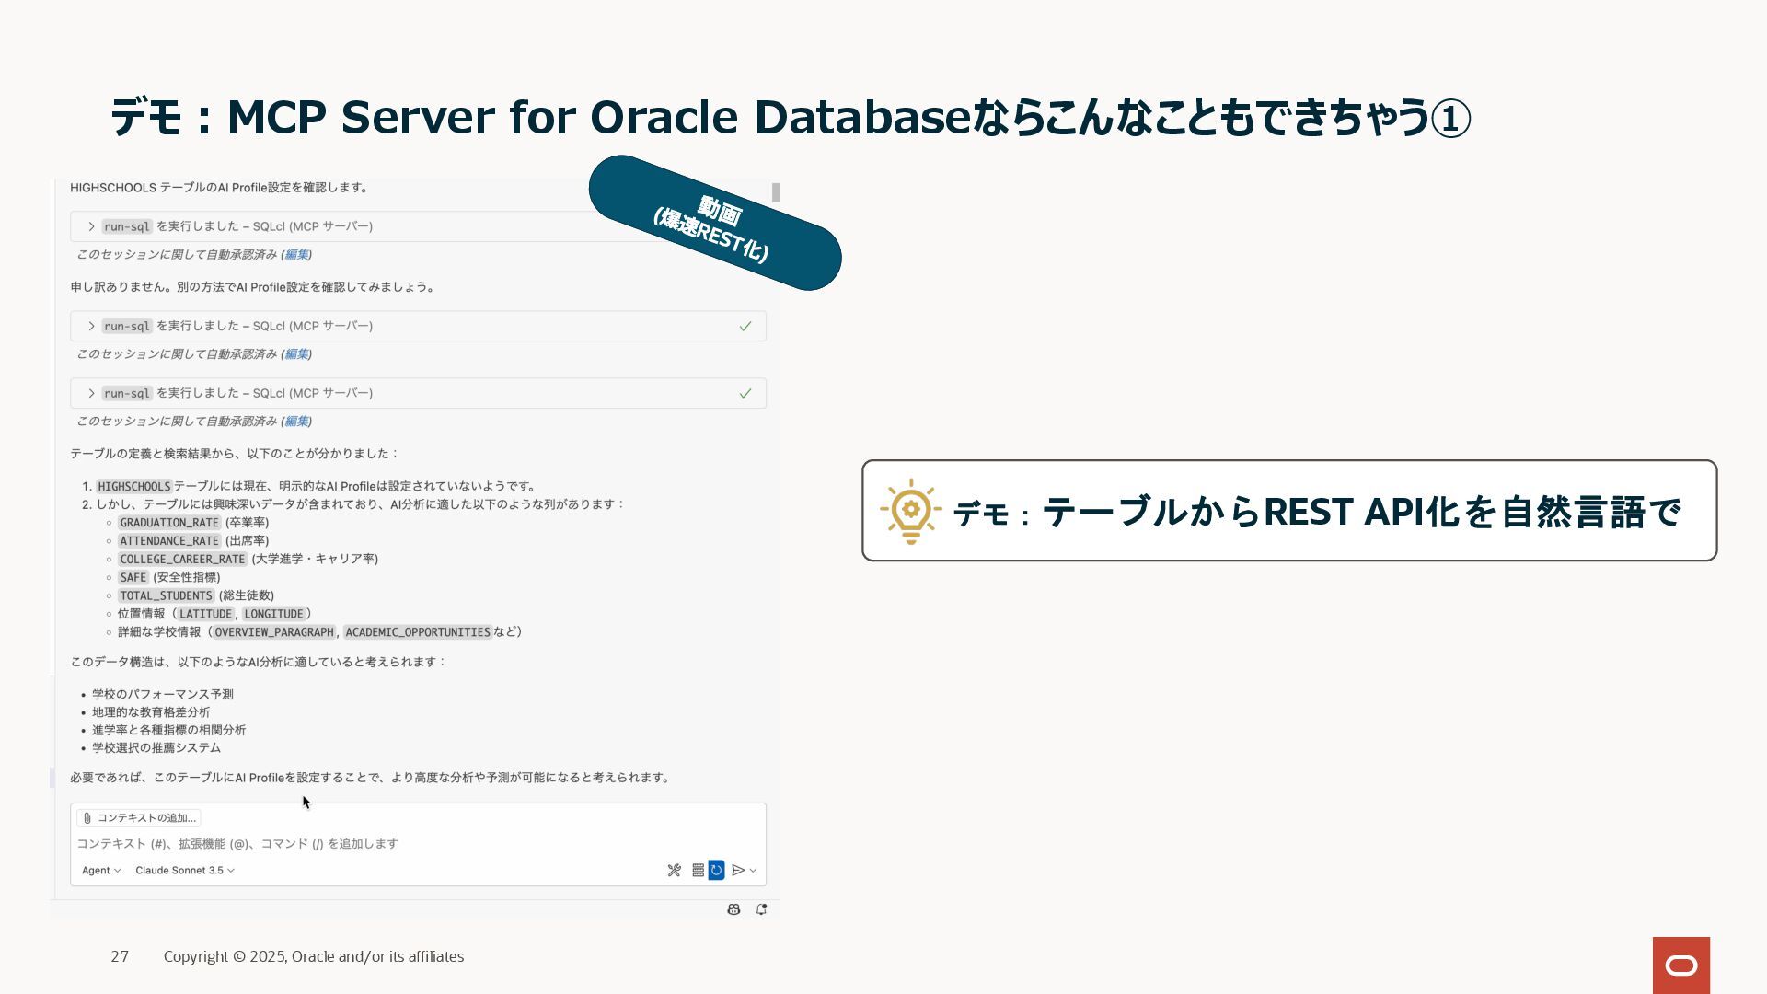Image resolution: width=1767 pixels, height=994 pixels.
Task: Click 申し訳ありません message line
Action: 253,287
